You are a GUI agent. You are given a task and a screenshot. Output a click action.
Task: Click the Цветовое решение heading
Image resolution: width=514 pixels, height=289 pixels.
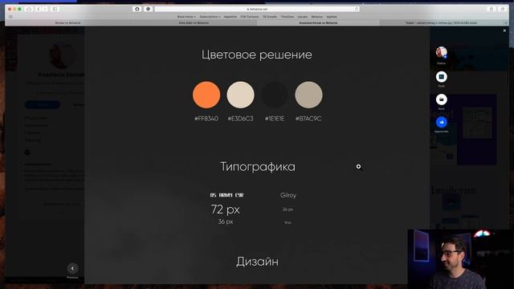click(x=257, y=55)
